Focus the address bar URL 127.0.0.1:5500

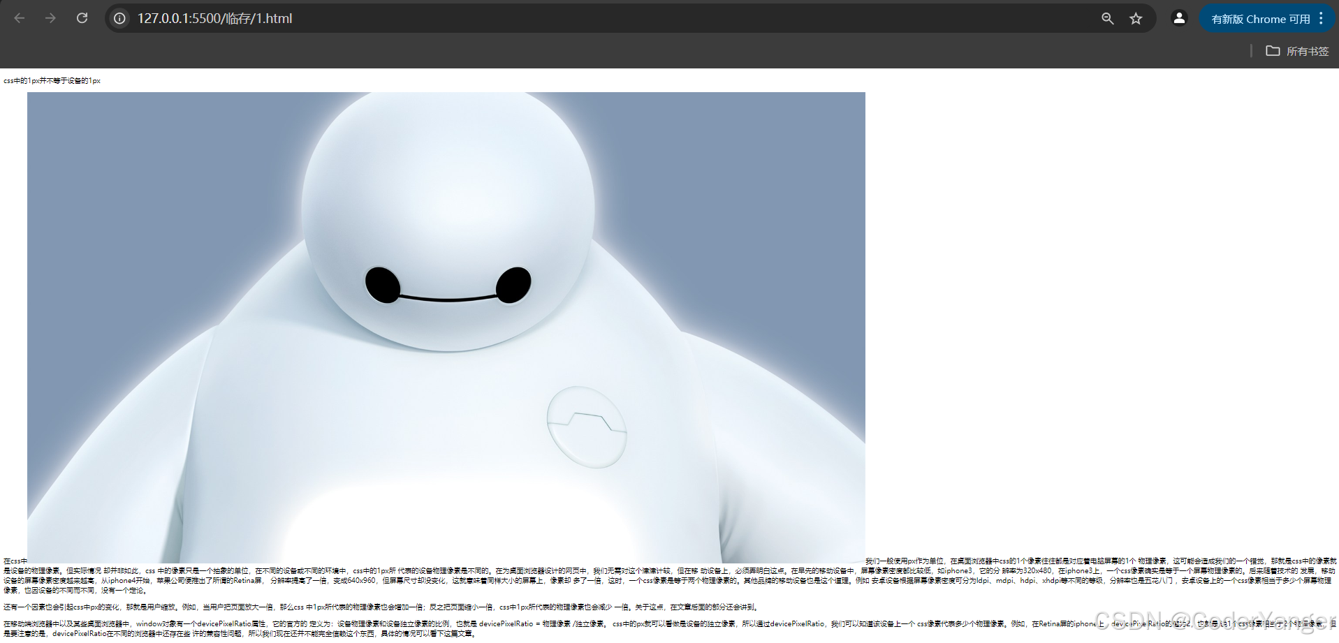(x=214, y=18)
